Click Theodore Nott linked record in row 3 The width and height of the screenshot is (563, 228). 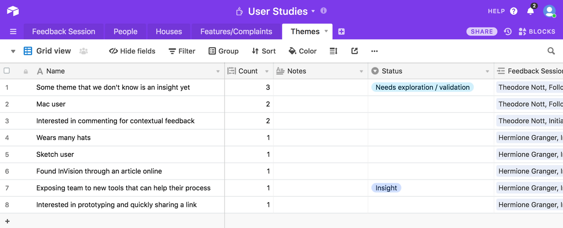point(530,121)
